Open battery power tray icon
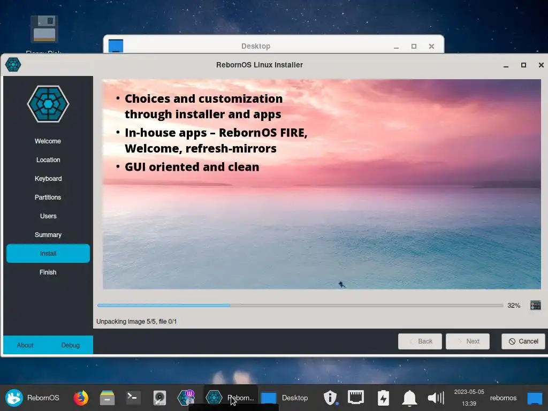 tap(383, 398)
